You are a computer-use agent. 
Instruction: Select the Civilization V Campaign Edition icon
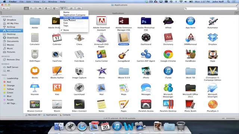212,71
